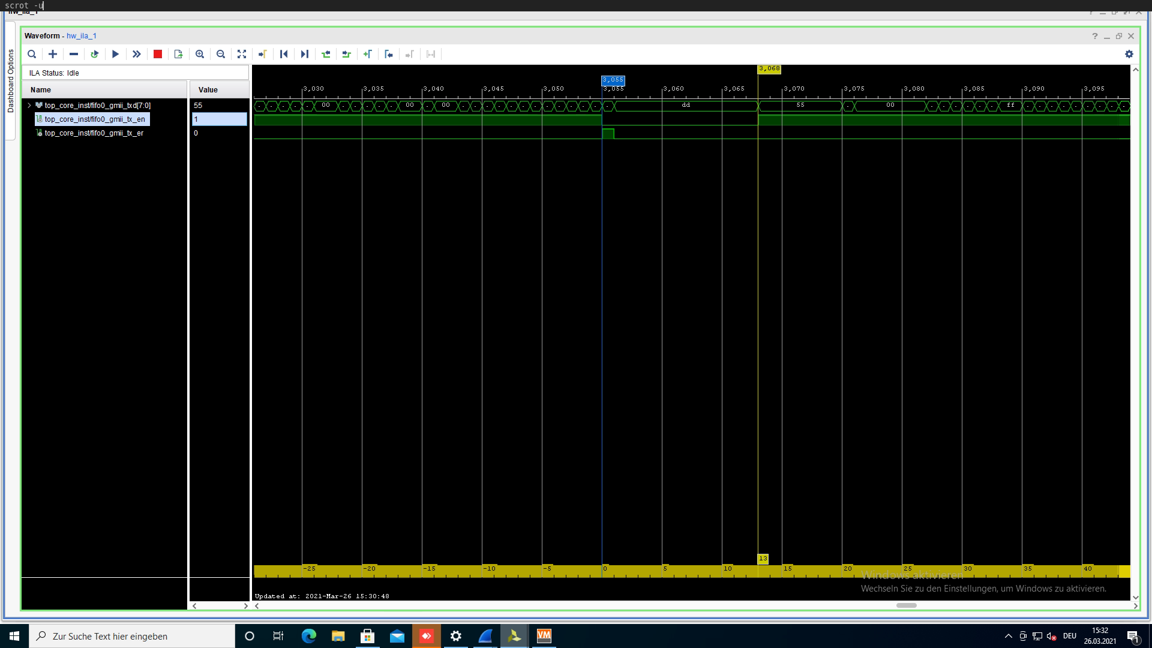This screenshot has width=1152, height=648.
Task: Run trigger with the play icon
Action: pos(116,54)
